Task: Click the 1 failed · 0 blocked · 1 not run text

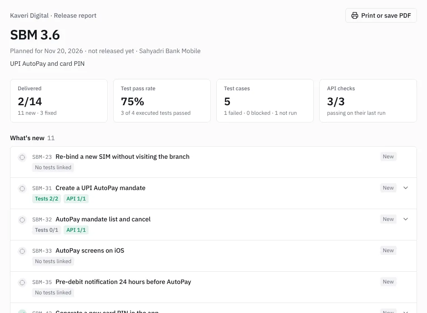Action: point(260,113)
